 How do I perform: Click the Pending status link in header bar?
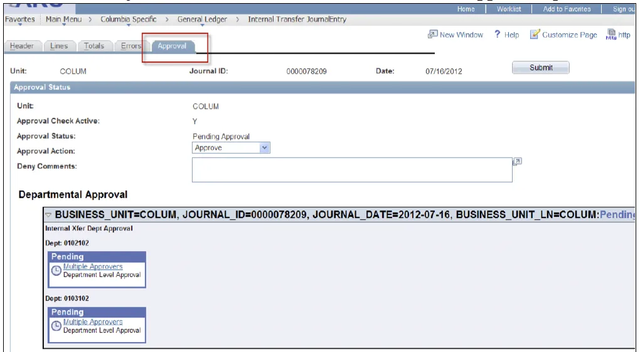[617, 214]
